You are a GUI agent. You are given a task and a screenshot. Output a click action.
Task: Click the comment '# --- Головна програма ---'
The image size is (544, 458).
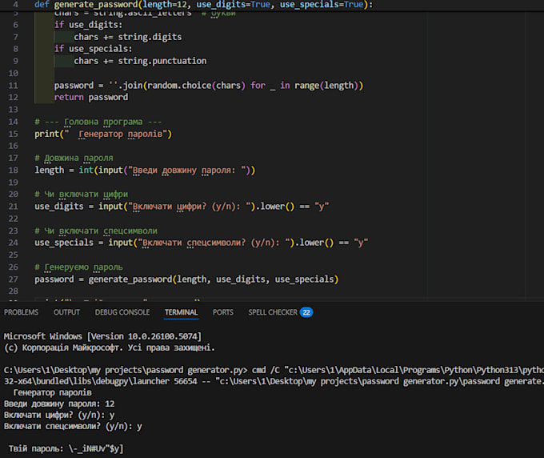point(98,122)
